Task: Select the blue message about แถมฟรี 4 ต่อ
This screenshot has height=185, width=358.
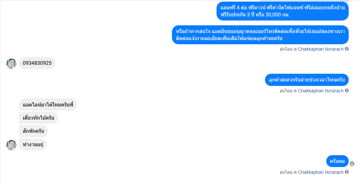Action: tap(283, 11)
